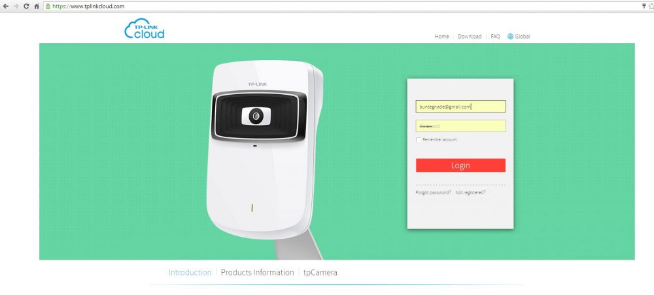Follow the Forgot password? link
654x295 pixels.
click(x=434, y=193)
